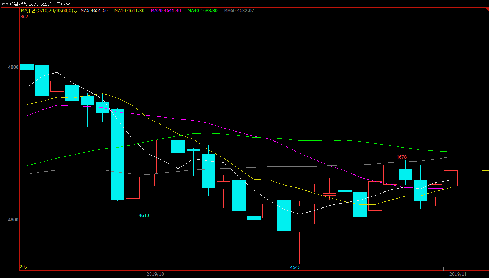489x278 pixels.
Task: Select the red hollow candle with 4542 low
Action: pyautogui.click(x=299, y=219)
